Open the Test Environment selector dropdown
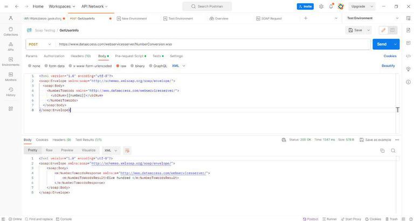The height and width of the screenshot is (221, 414). pyautogui.click(x=372, y=18)
